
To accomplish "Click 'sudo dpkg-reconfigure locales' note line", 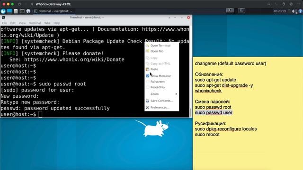I will 226,129.
